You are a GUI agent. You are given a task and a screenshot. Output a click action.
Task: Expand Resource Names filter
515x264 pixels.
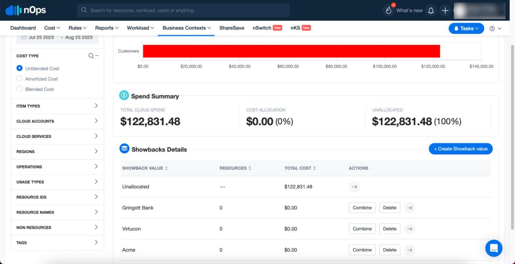[x=58, y=212]
